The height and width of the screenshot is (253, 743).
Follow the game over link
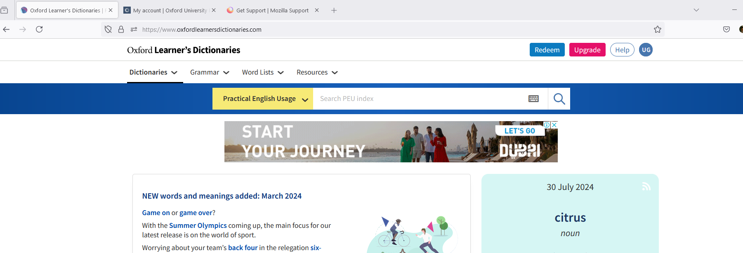(x=196, y=213)
